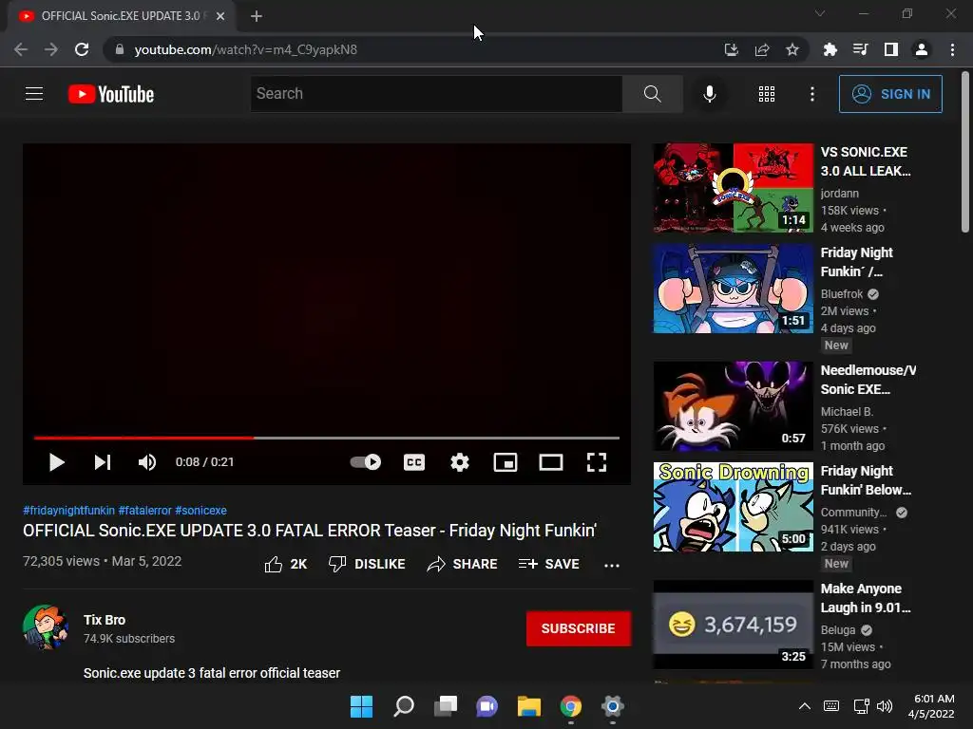
Task: Click the address bar URL
Action: 246,49
